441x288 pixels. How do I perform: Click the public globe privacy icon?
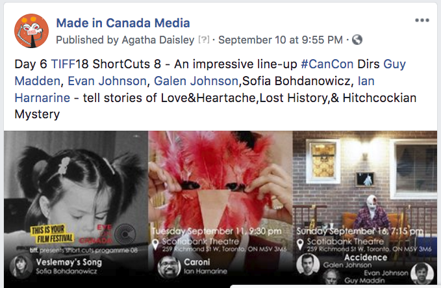[357, 40]
